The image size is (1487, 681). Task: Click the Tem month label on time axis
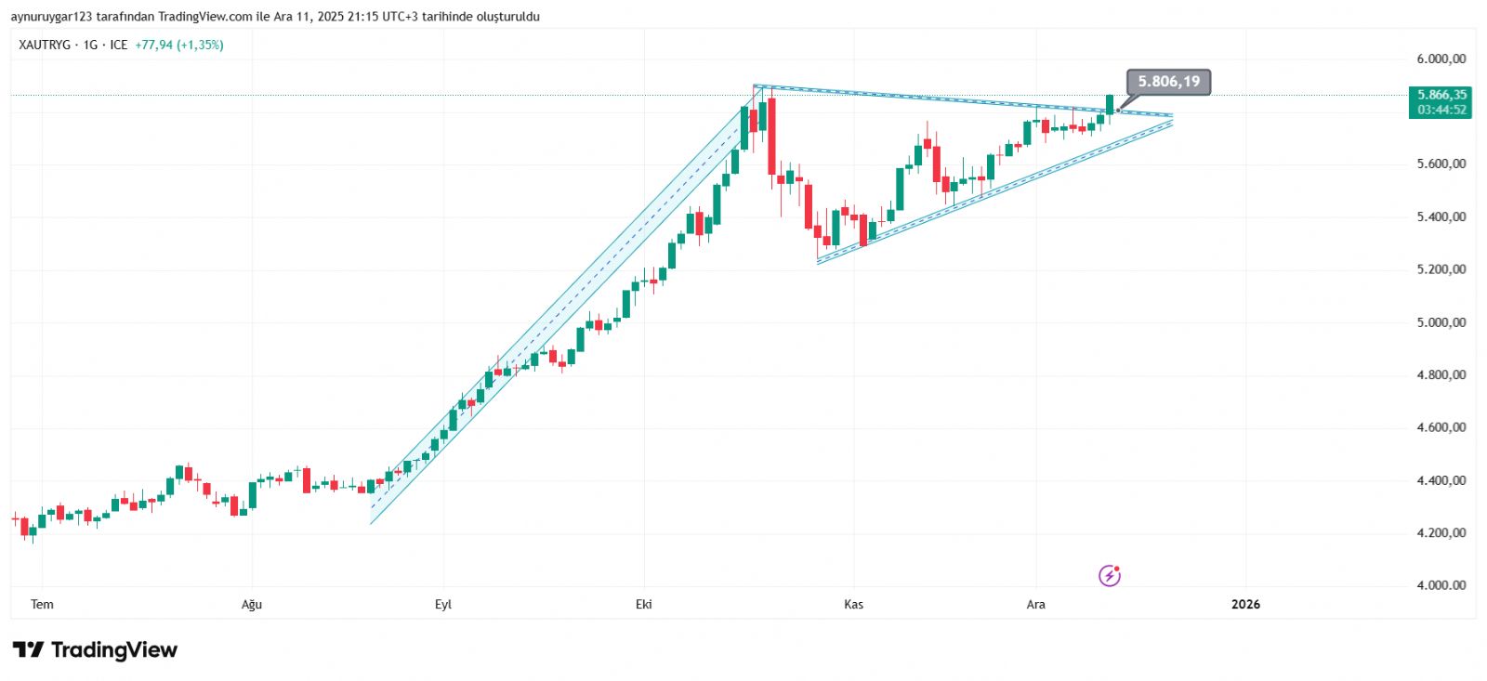[42, 605]
